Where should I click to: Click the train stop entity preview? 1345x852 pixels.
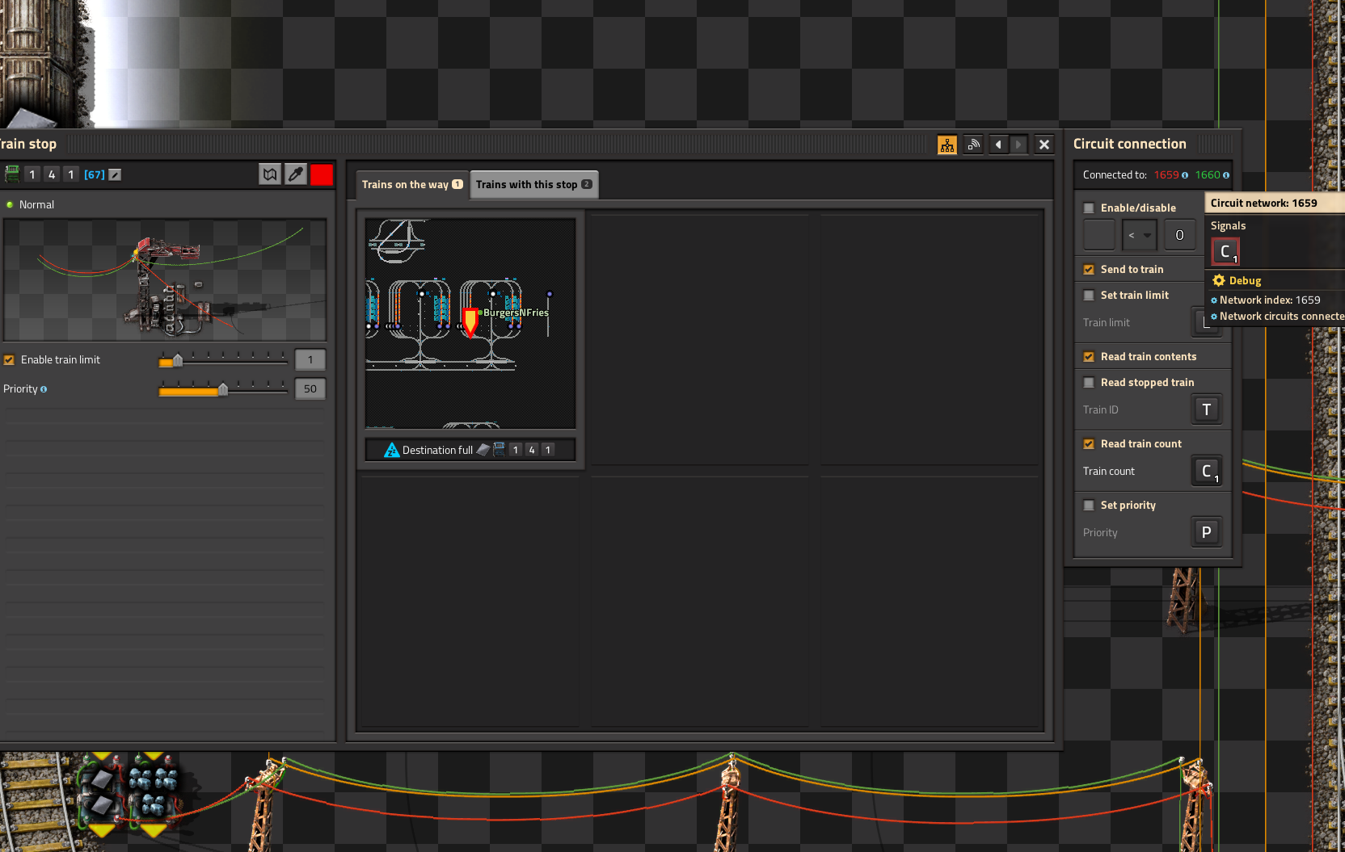click(x=165, y=279)
